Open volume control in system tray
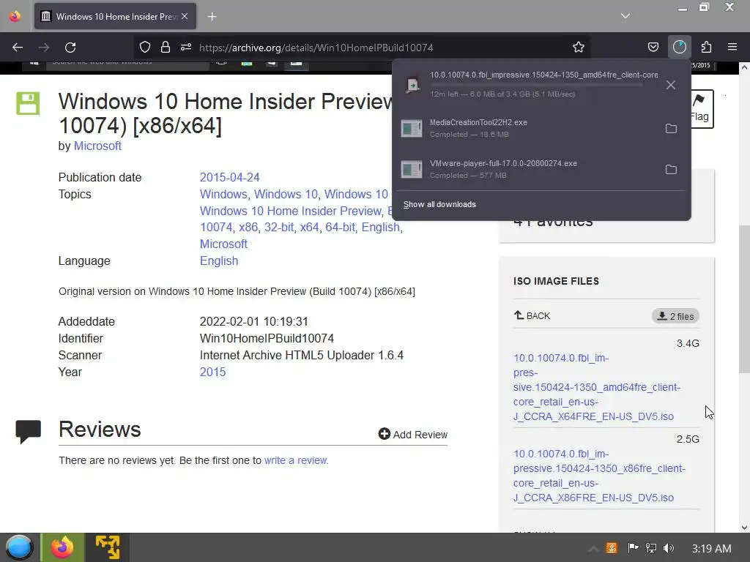Image resolution: width=750 pixels, height=562 pixels. tap(669, 548)
